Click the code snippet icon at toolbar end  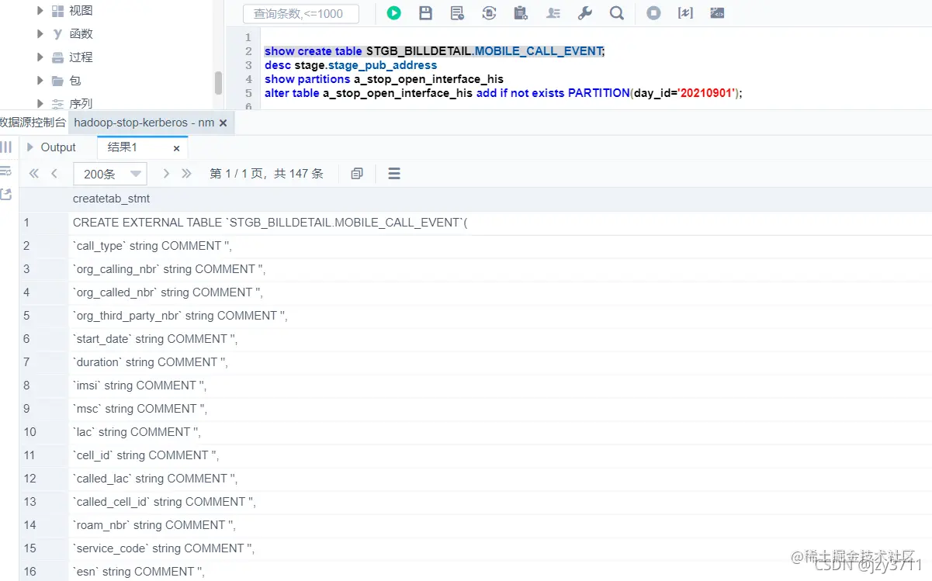[x=718, y=12]
